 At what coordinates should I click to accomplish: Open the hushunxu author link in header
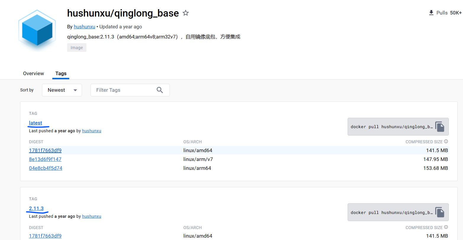coord(84,27)
